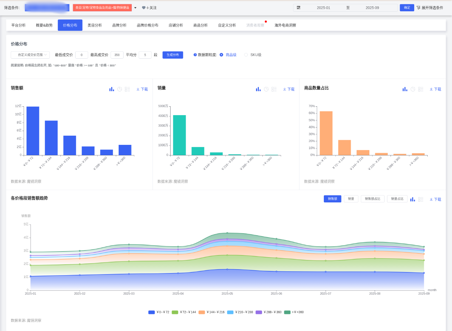This screenshot has width=452, height=331.
Task: Switch 商品数量占比 chart to pie view
Action: point(413,89)
